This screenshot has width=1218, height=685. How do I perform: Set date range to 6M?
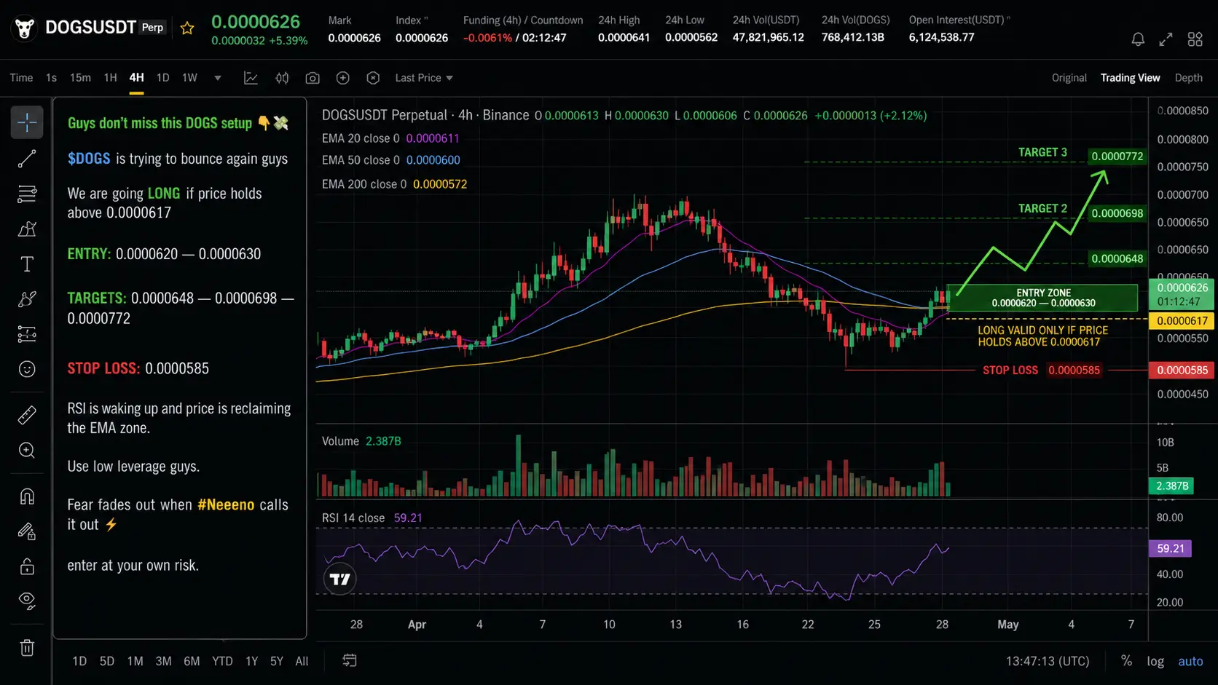pyautogui.click(x=192, y=661)
